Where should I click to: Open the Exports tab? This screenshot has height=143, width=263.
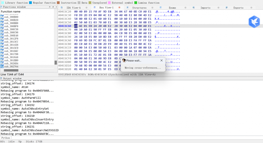tap(238, 8)
